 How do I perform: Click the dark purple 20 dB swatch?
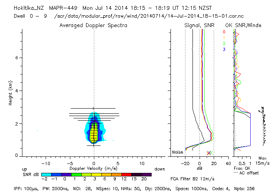tap(147, 175)
